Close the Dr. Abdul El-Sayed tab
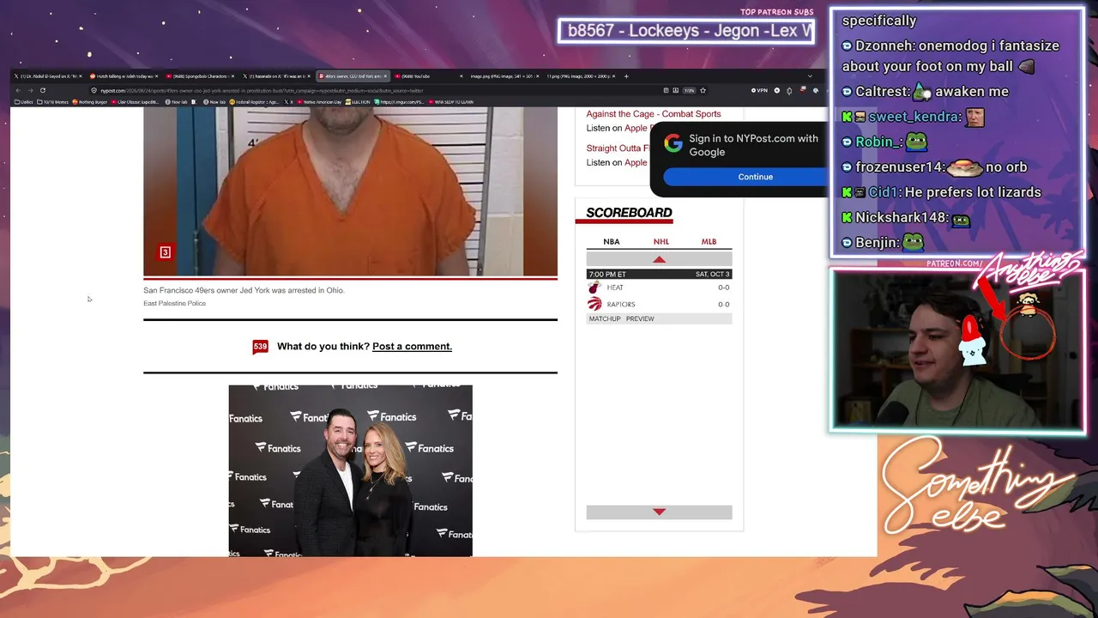Image resolution: width=1098 pixels, height=618 pixels. click(x=79, y=76)
